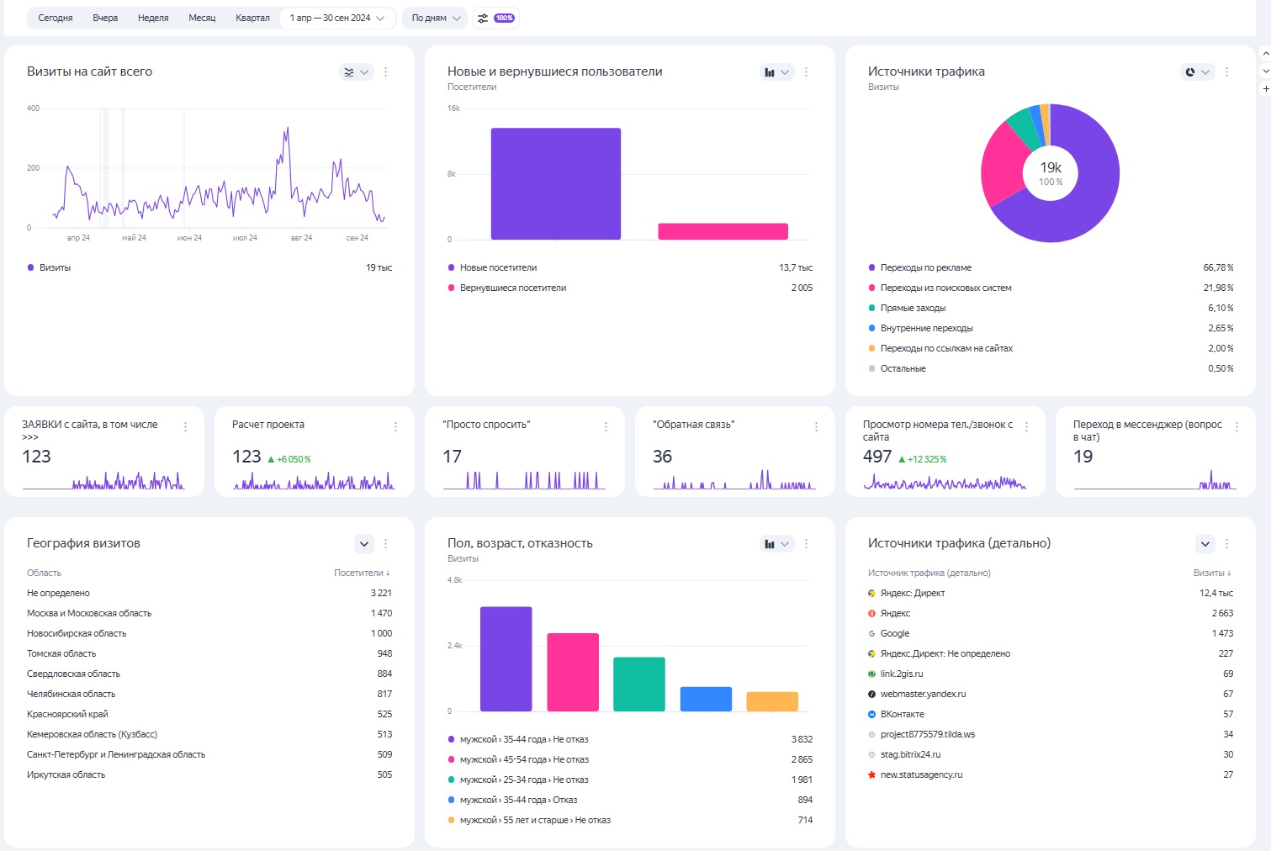Image resolution: width=1271 pixels, height=851 pixels.
Task: Sort География table by Посетители column
Action: tap(362, 573)
